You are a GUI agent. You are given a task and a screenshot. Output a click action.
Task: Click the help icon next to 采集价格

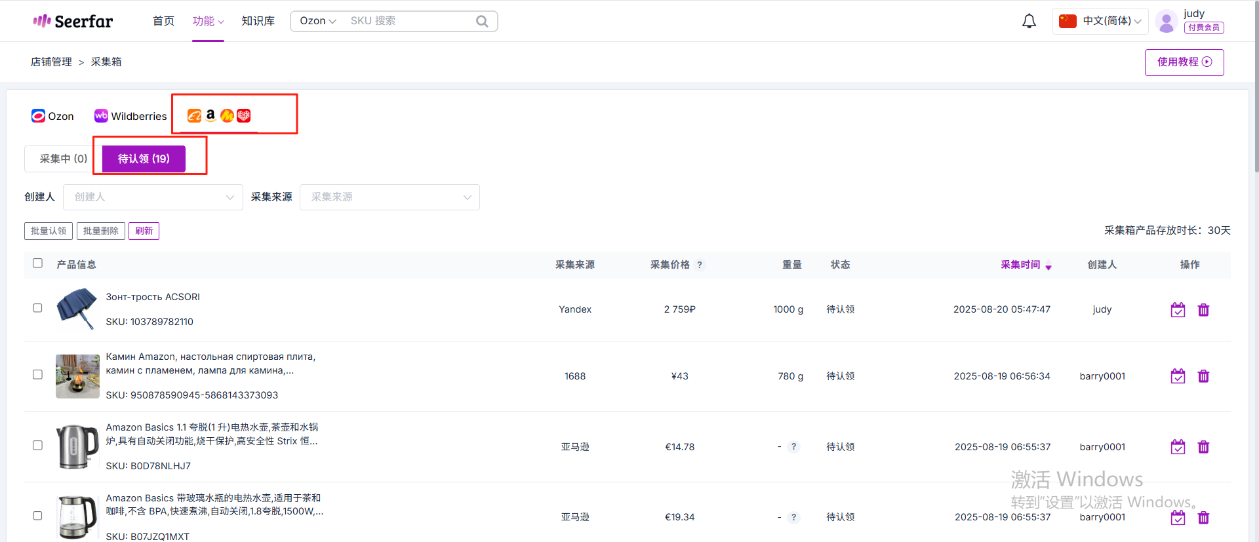(x=700, y=265)
